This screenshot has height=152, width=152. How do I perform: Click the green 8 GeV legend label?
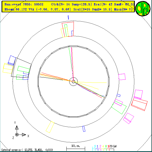pyautogui.click(x=106, y=146)
